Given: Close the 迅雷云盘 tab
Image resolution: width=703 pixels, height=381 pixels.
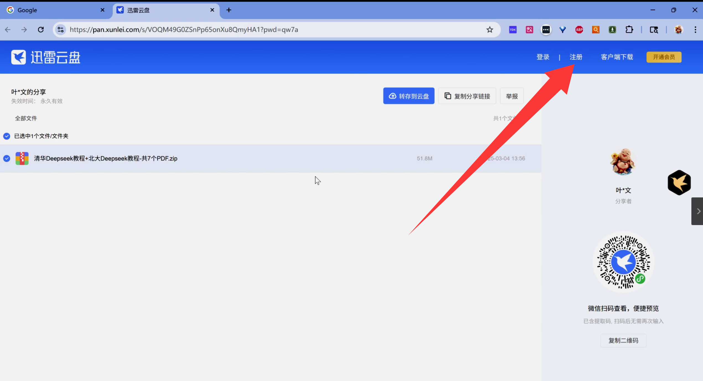Looking at the screenshot, I should click(212, 10).
